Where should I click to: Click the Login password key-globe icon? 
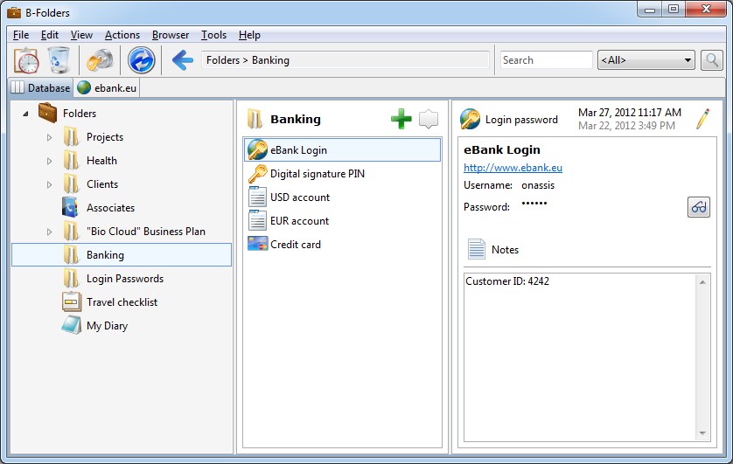pos(470,119)
